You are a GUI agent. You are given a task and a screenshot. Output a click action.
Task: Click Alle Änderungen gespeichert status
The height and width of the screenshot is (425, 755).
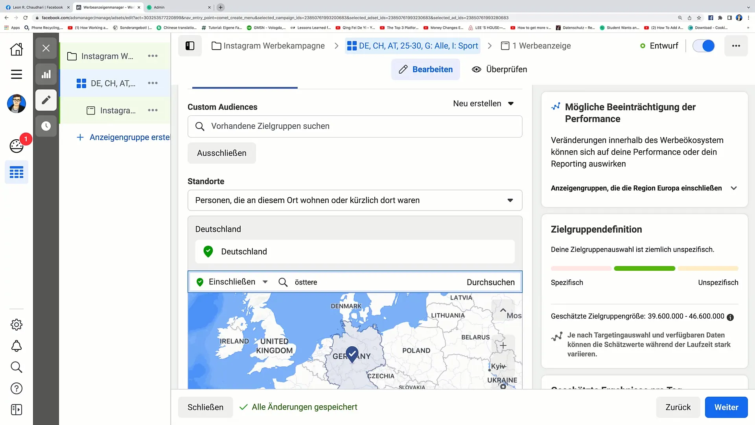(298, 407)
